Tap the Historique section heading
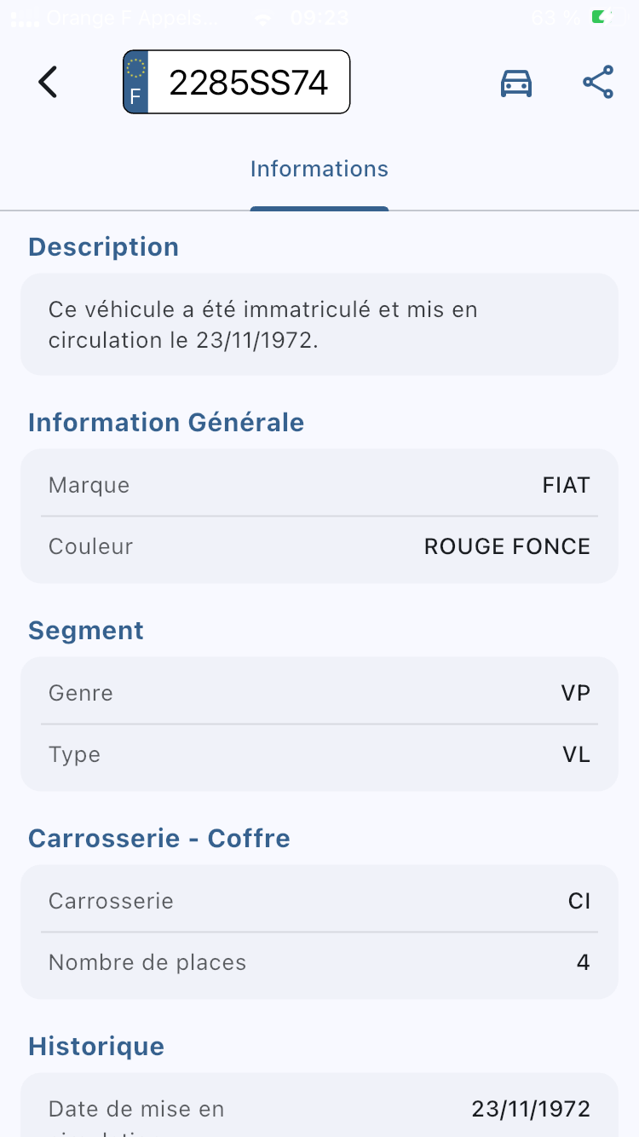The width and height of the screenshot is (639, 1137). (96, 1047)
